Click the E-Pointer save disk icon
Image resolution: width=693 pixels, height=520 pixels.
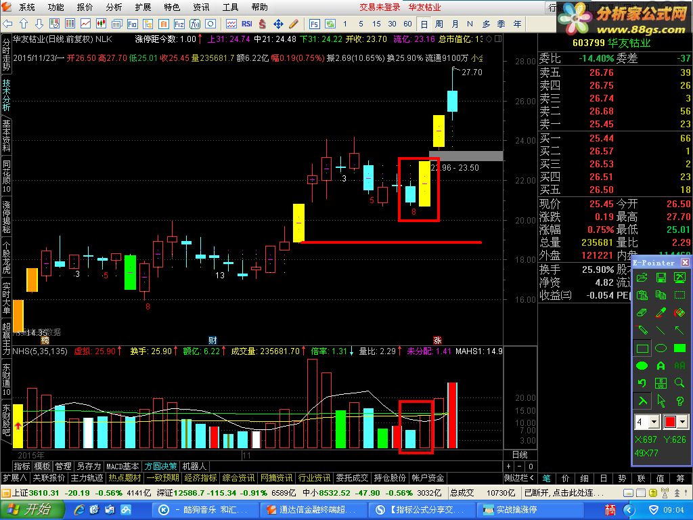(661, 278)
